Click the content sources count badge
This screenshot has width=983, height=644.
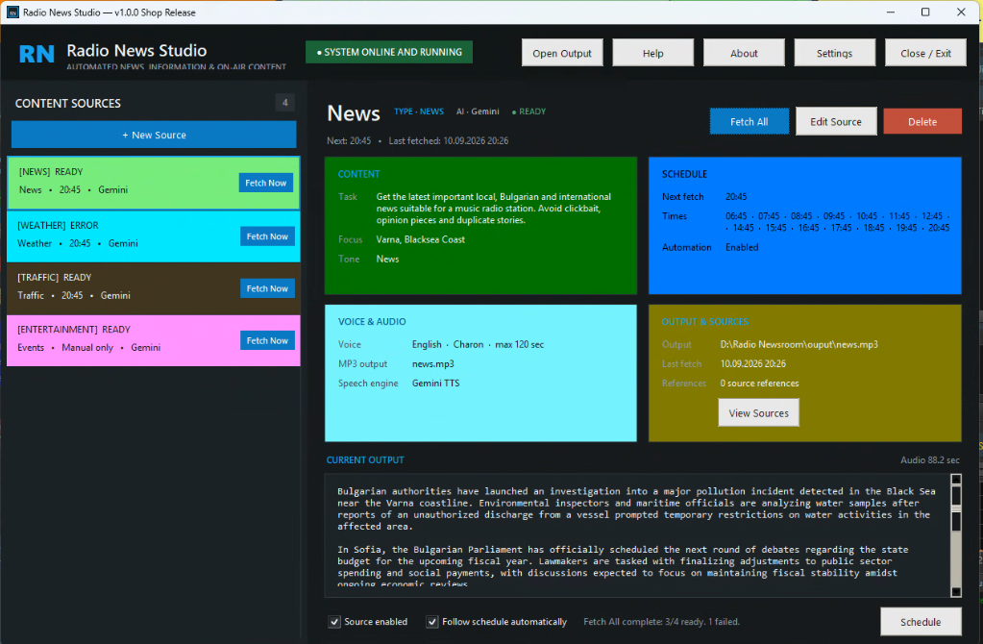[284, 103]
